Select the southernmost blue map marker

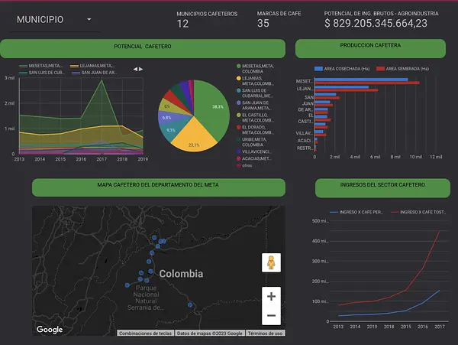191,304
